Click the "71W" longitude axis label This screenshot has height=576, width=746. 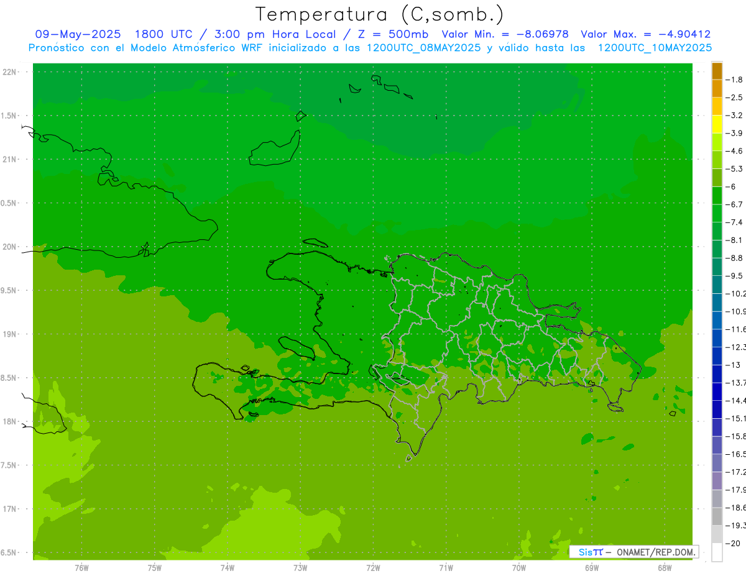pos(446,567)
